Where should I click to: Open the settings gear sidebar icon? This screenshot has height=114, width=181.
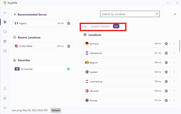(5, 108)
